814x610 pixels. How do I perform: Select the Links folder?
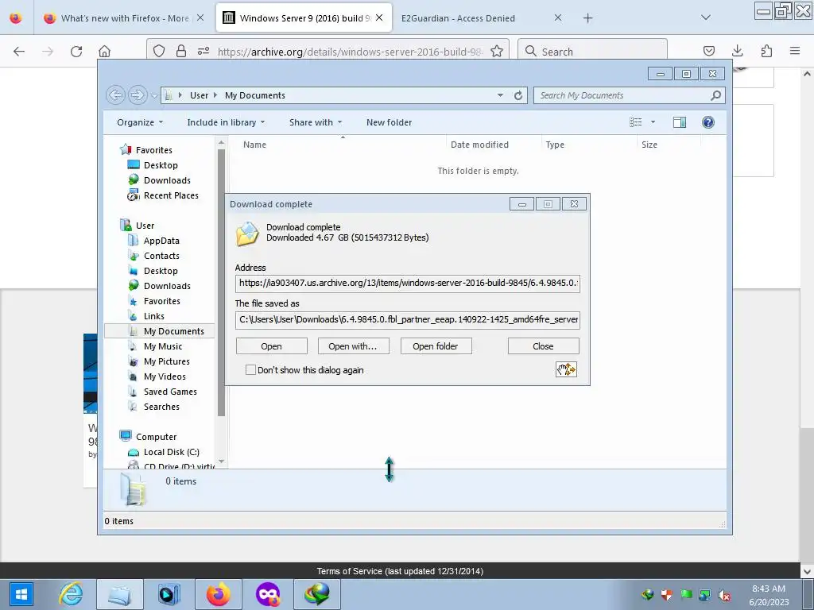pyautogui.click(x=153, y=316)
